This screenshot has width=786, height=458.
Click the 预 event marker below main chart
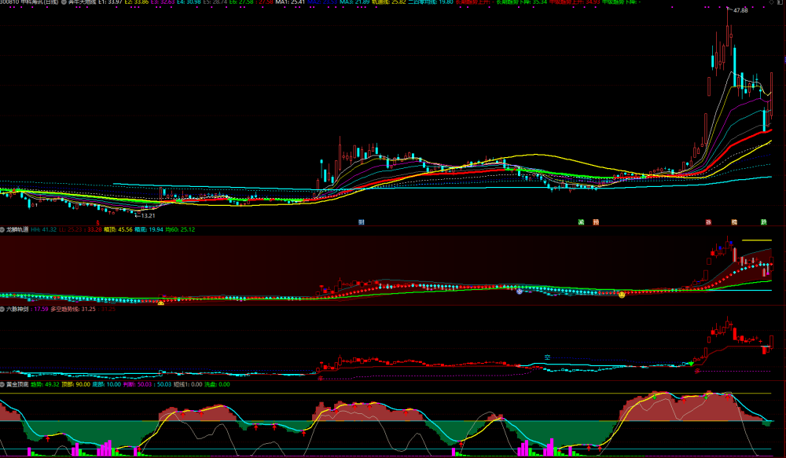tap(596, 222)
